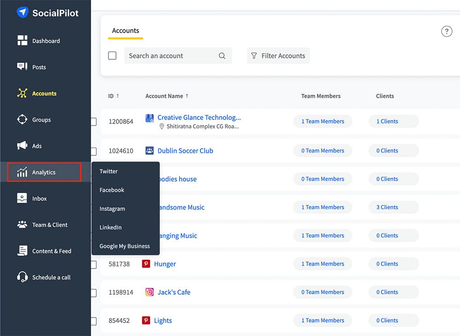Sort by ID column arrow
This screenshot has height=336, width=460.
[x=118, y=96]
